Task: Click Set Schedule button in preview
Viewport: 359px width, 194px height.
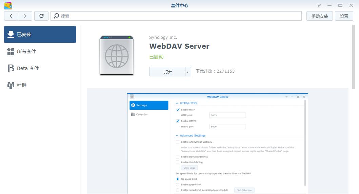Action: (x=244, y=190)
